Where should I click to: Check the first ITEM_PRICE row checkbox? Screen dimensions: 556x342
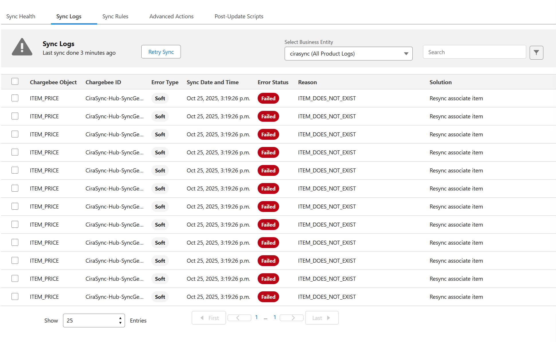(15, 98)
